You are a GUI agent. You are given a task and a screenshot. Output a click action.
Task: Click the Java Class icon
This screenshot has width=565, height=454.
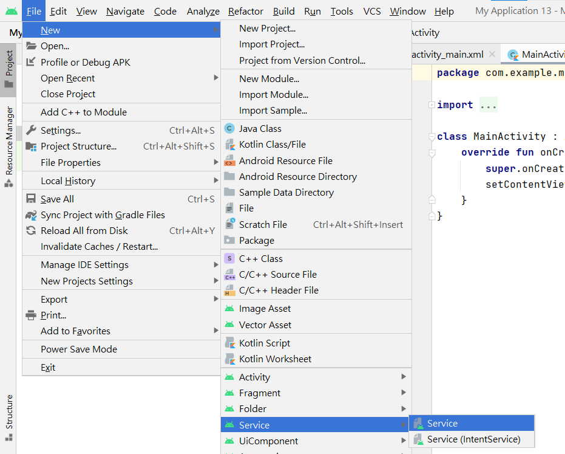(x=229, y=128)
